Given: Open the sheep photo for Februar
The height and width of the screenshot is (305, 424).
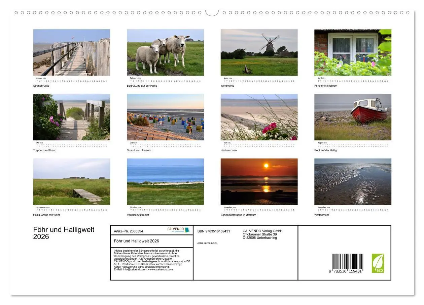Looking at the screenshot, I should 165,52.
